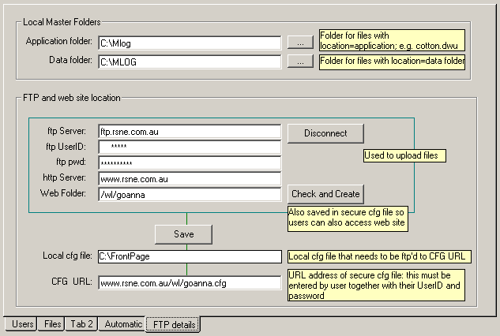Click browse button for Application folder
500x336 pixels.
point(300,42)
